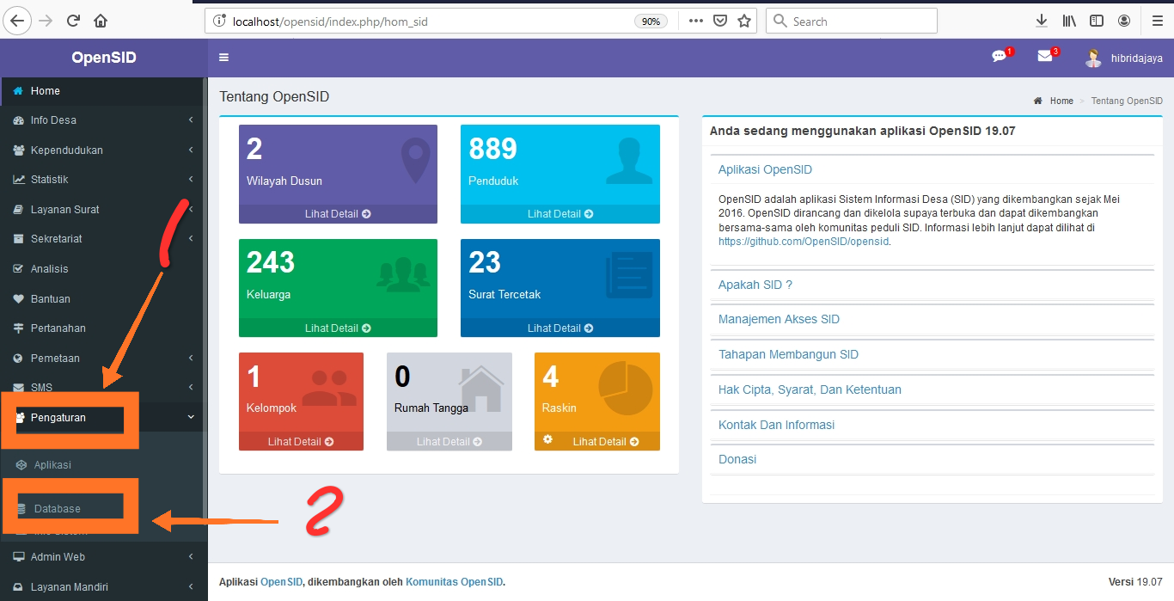This screenshot has height=601, width=1174.
Task: Click the gear icon on Raskin card
Action: [547, 439]
